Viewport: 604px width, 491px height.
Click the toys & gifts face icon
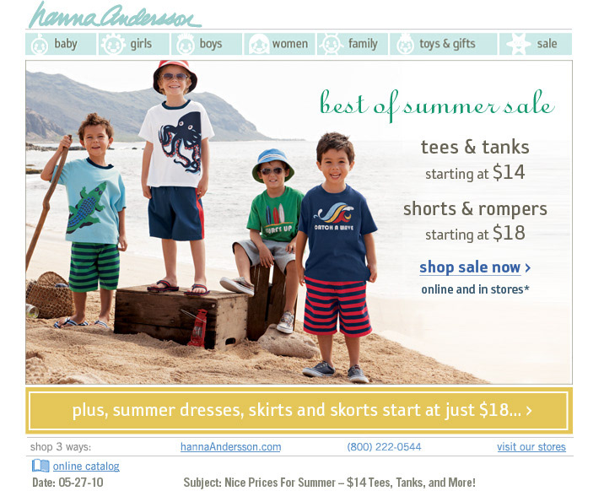click(x=405, y=44)
